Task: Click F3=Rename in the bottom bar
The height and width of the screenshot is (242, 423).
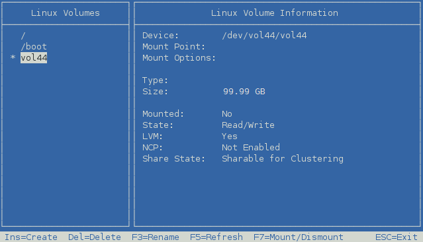Action: (x=156, y=237)
